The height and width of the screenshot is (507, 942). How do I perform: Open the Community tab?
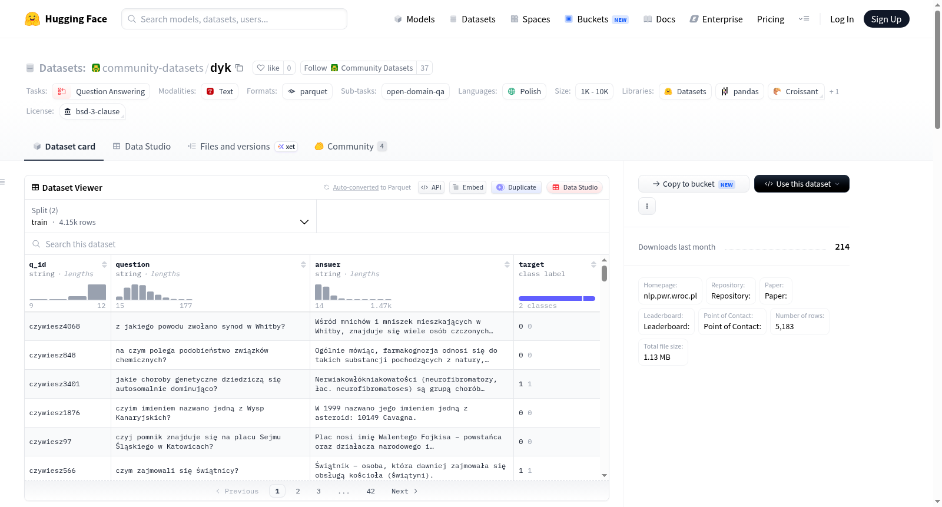coord(351,147)
